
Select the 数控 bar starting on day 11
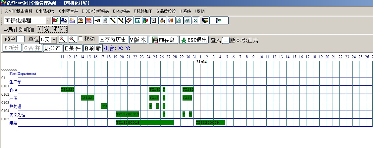[68, 90]
